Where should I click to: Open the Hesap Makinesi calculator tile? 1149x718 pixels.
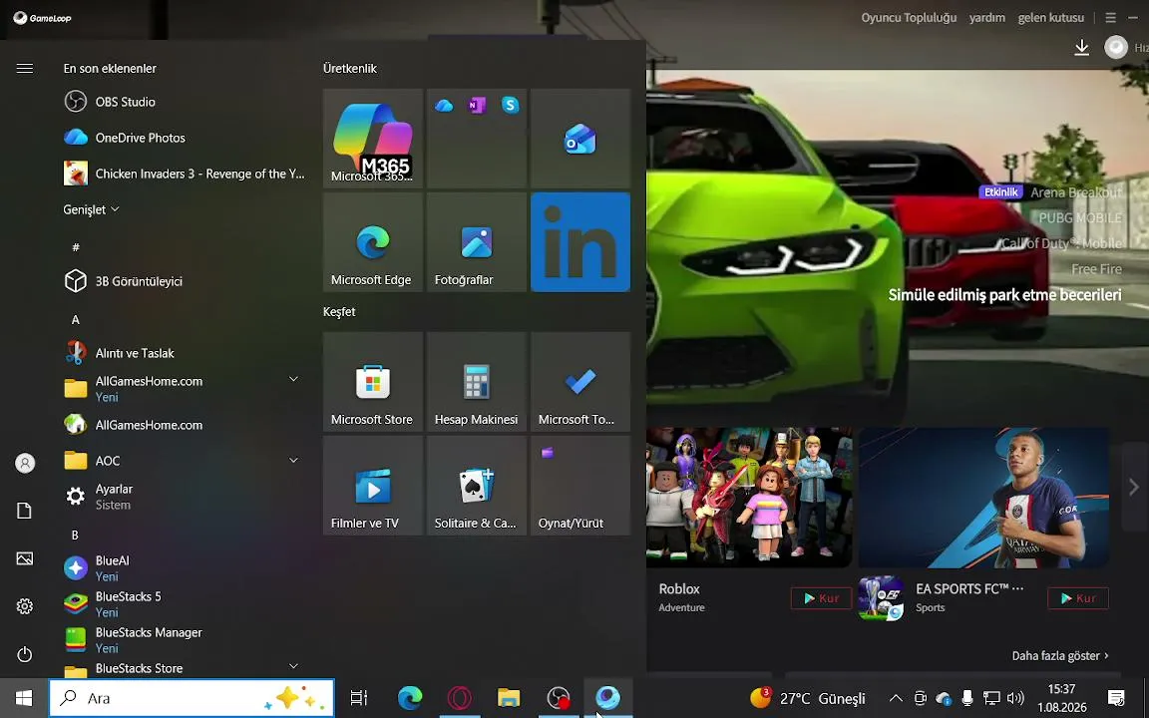[477, 382]
